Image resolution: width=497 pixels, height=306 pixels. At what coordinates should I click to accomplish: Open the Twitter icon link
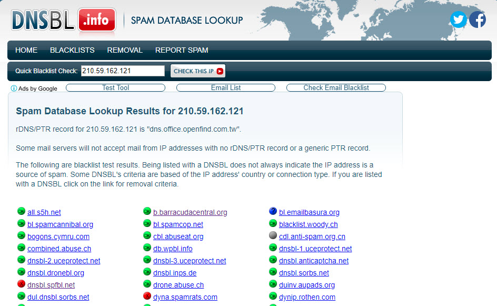[x=459, y=19]
